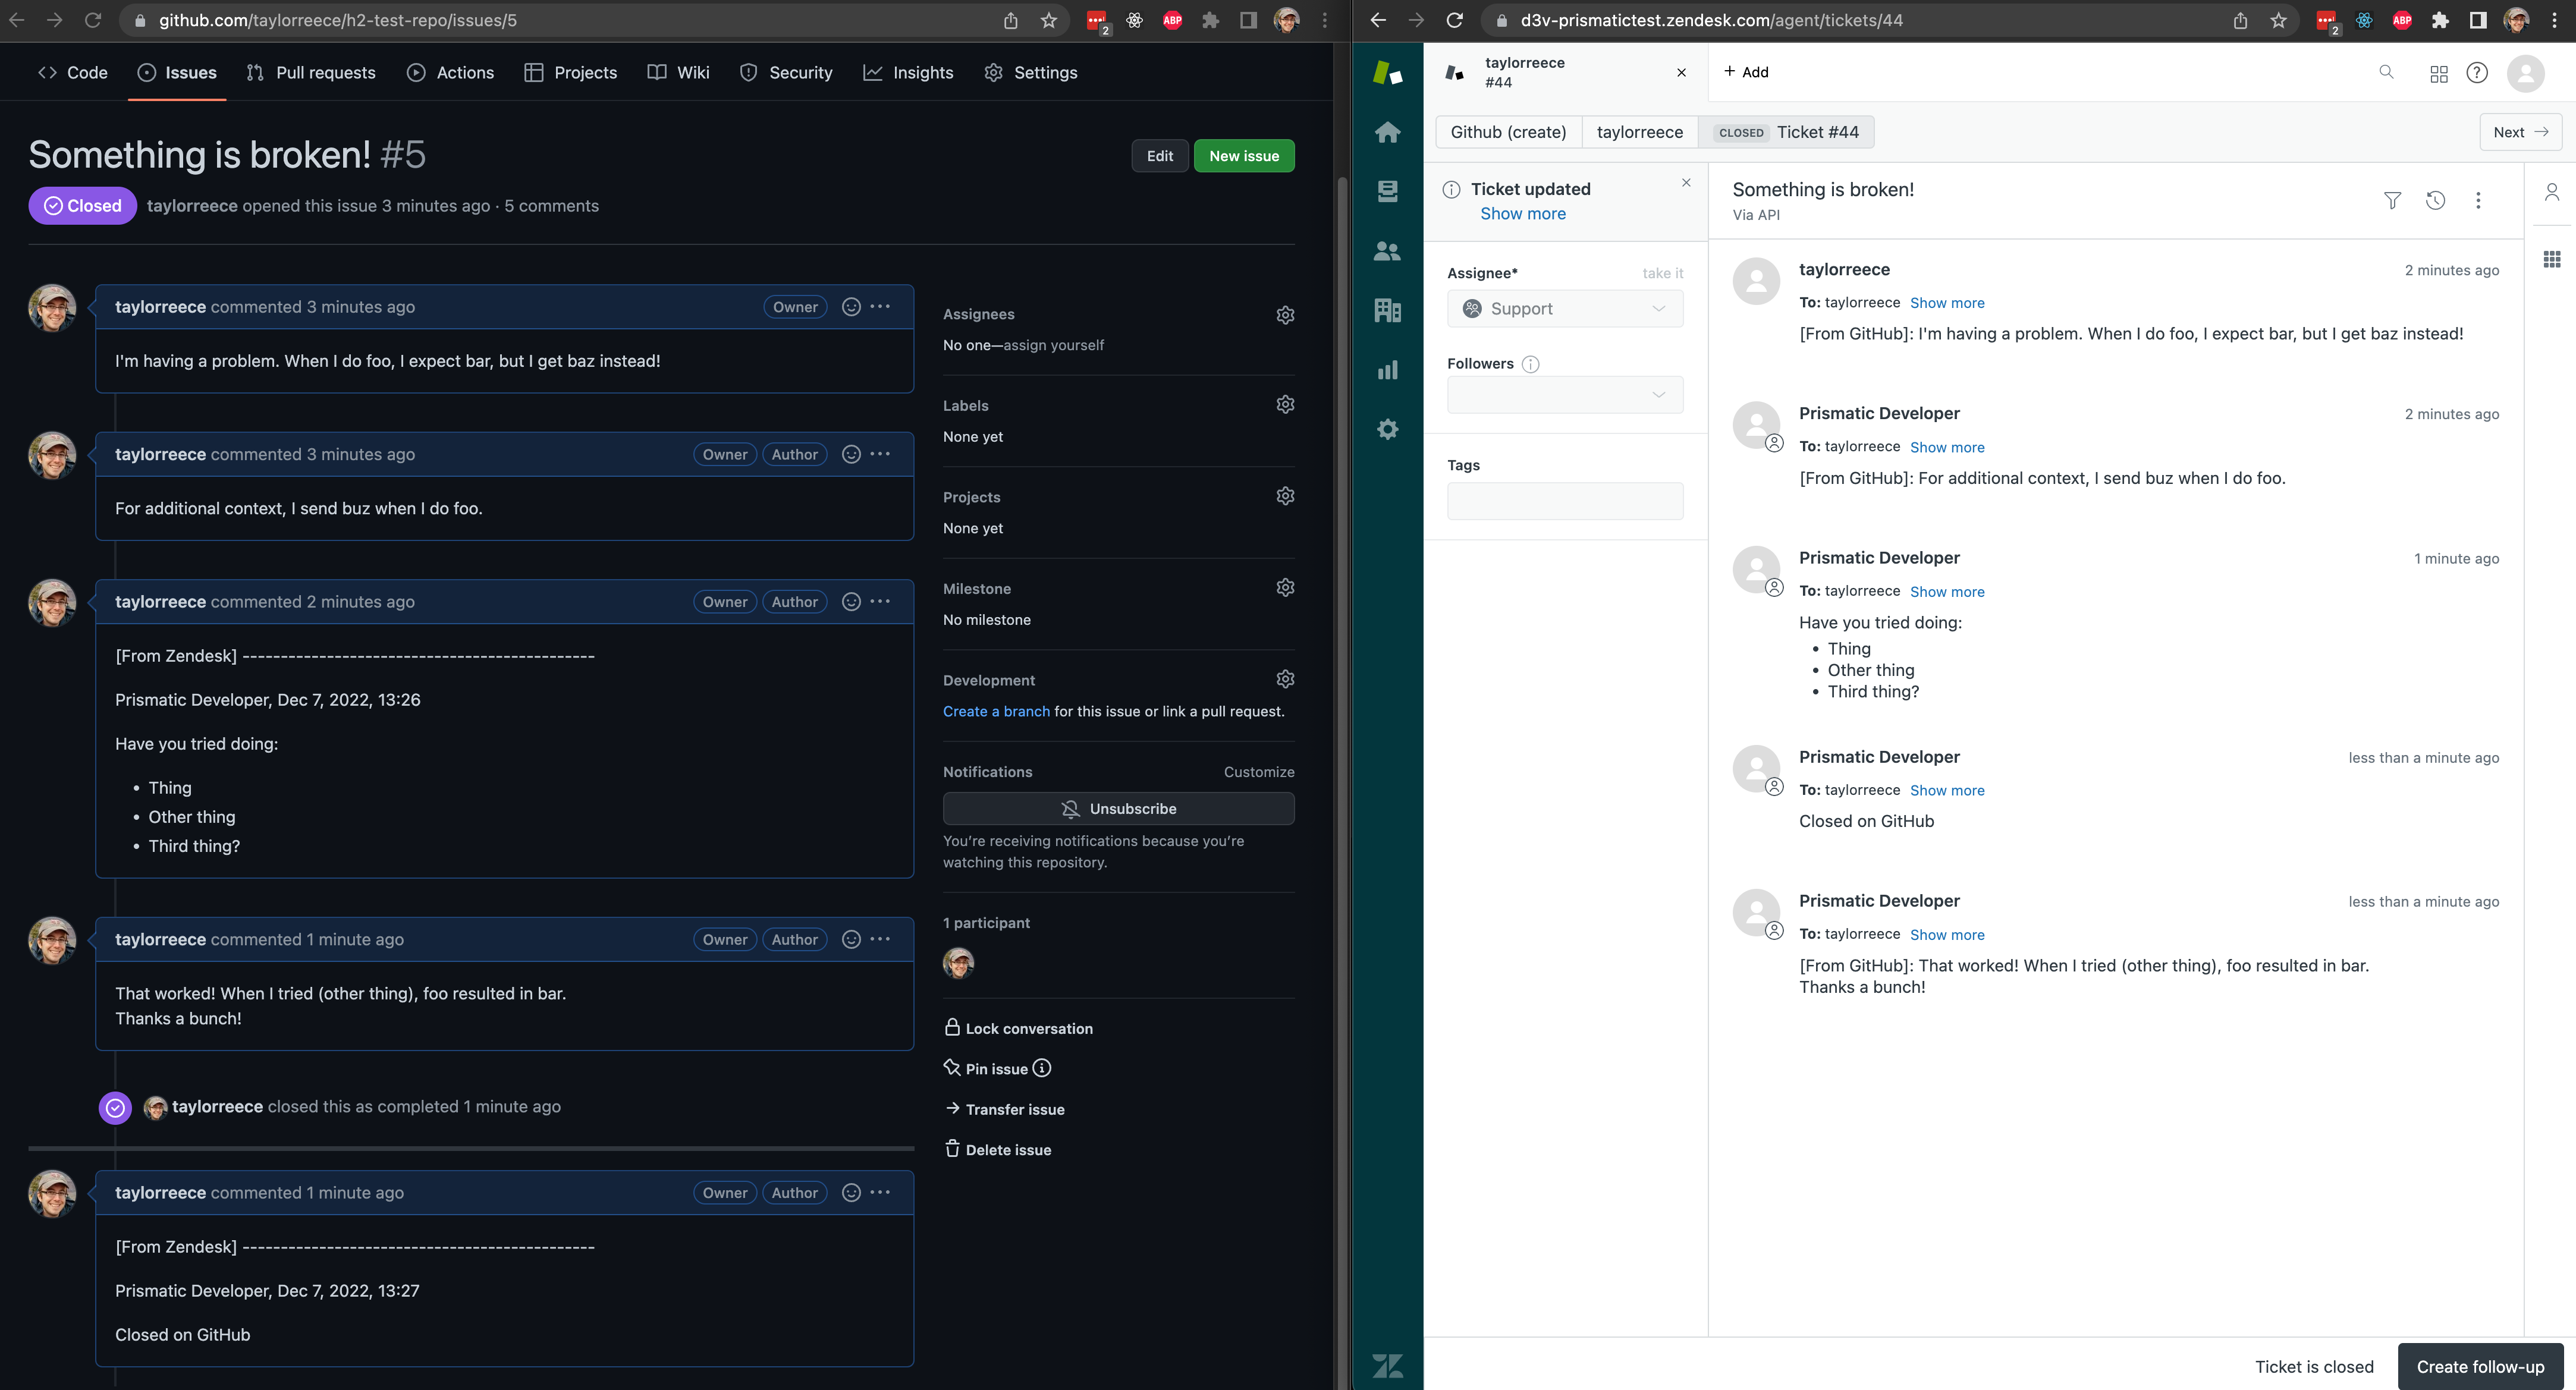Expand the Followers dropdown
This screenshot has height=1390, width=2576.
(x=1564, y=394)
